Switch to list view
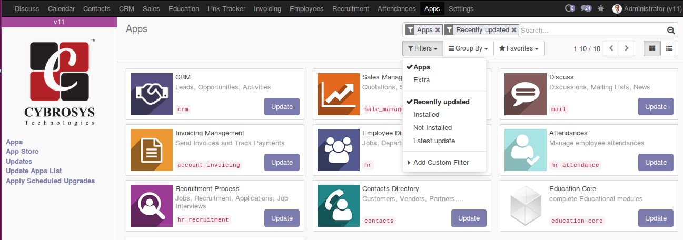Screen dimensions: 683x240 point(669,48)
